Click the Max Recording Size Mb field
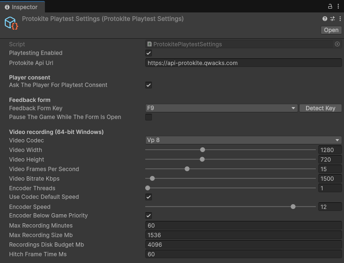The height and width of the screenshot is (263, 344). click(244, 235)
